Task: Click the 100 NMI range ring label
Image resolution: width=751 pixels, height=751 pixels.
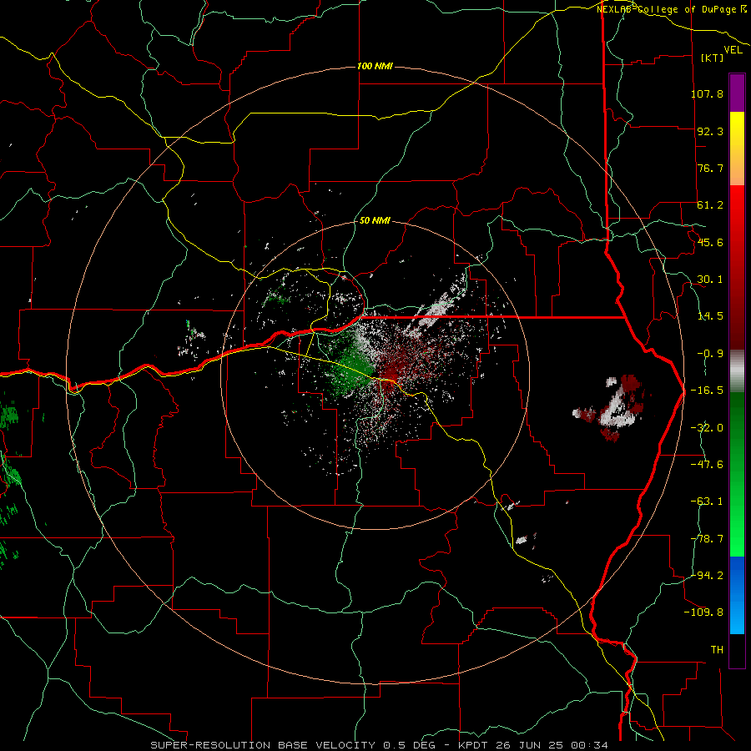Action: [x=375, y=66]
